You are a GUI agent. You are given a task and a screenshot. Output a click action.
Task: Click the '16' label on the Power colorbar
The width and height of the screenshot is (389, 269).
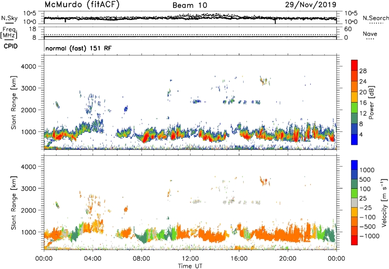coord(363,103)
